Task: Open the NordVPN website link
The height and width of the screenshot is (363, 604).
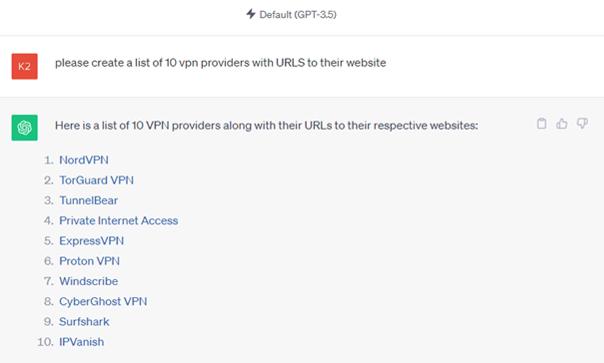Action: [83, 159]
